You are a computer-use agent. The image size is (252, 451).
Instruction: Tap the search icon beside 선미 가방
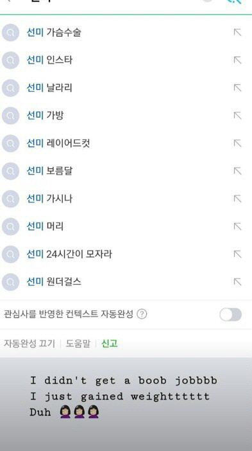point(11,116)
